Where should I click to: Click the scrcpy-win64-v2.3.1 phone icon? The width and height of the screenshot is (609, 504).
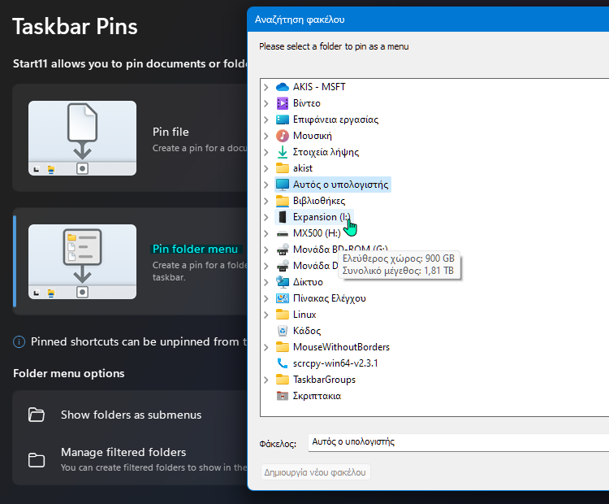click(283, 363)
